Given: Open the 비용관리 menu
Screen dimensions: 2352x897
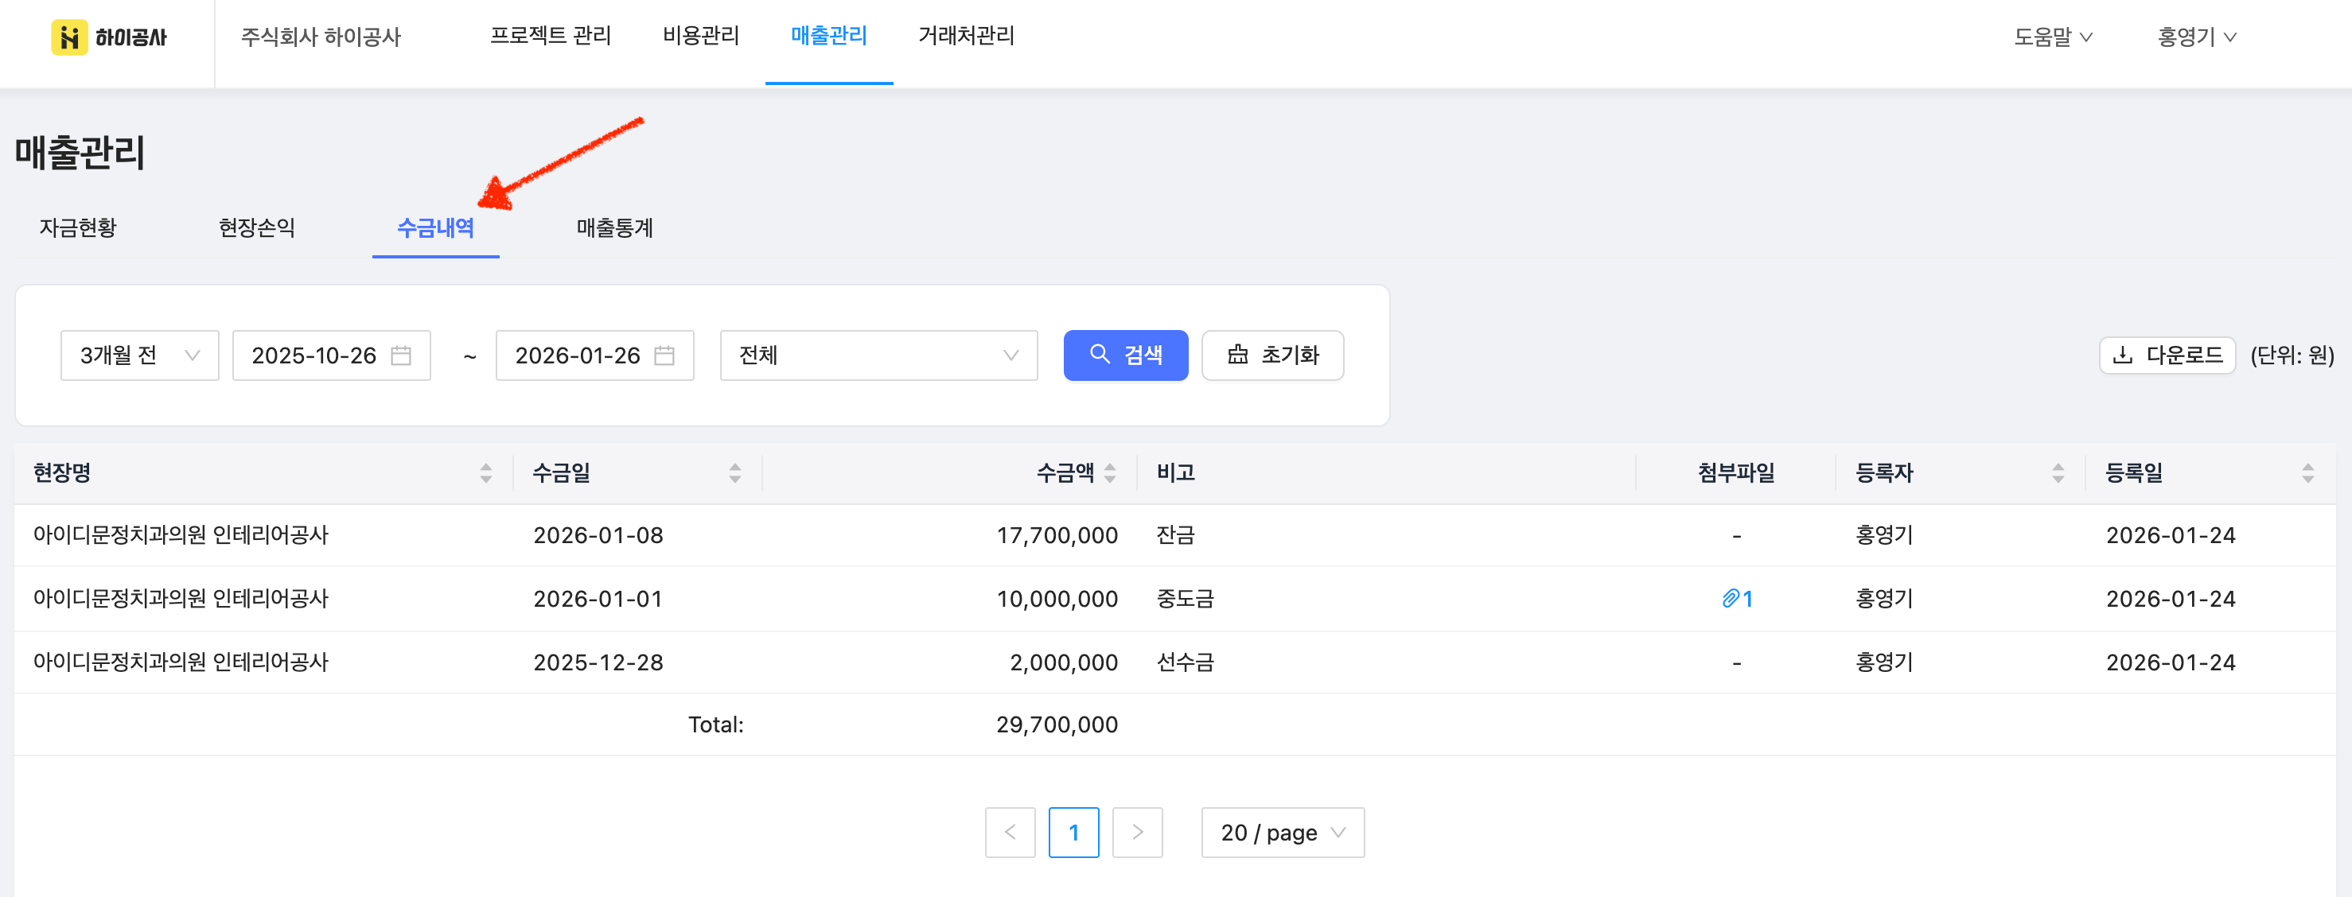Looking at the screenshot, I should point(700,36).
